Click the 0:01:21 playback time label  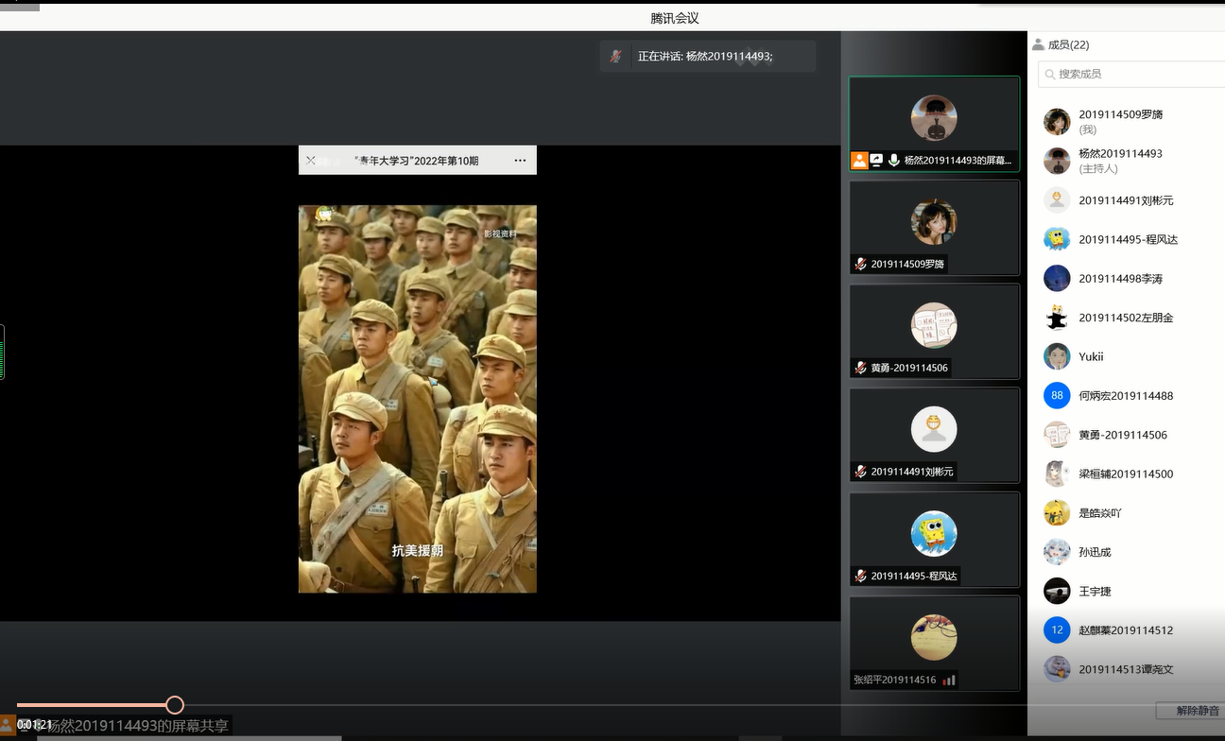point(35,725)
